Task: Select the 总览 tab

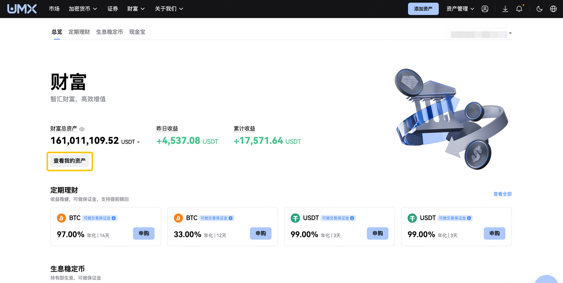Action: pyautogui.click(x=57, y=32)
